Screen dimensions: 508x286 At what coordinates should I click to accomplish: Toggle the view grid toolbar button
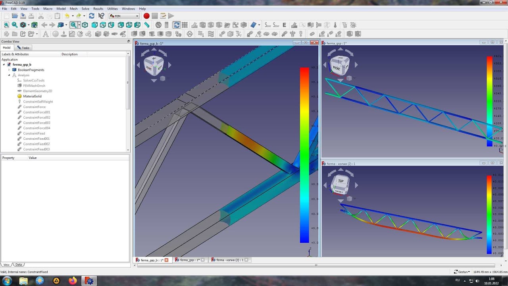(x=185, y=25)
